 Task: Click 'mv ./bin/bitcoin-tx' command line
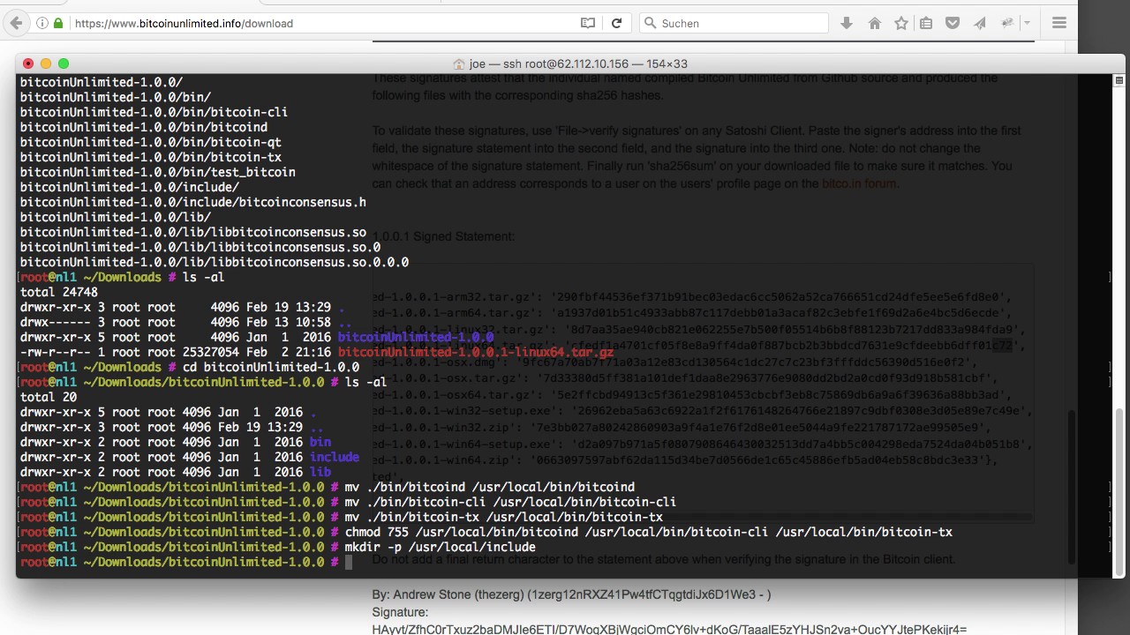[x=504, y=518]
